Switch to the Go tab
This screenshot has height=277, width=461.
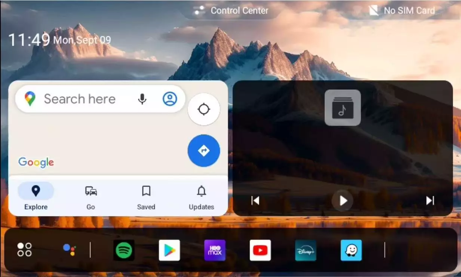coord(91,197)
